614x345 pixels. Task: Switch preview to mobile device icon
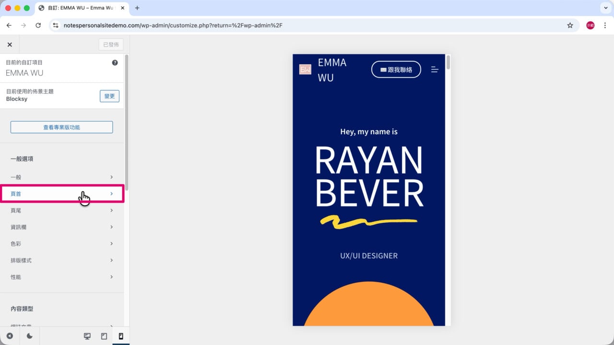coord(121,336)
